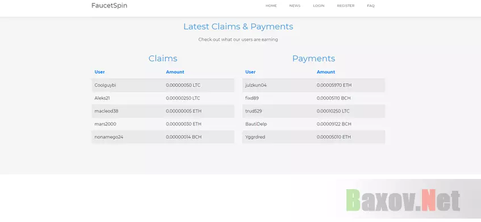Image resolution: width=481 pixels, height=222 pixels.
Task: Click the Claims table heading
Action: pos(163,58)
